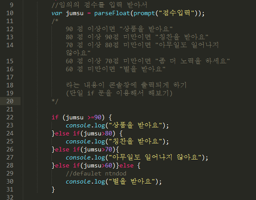The height and width of the screenshot is (200, 256).
Task: Click the string "아무일도 일어나지 않아요" on line 27
Action: 155,157
